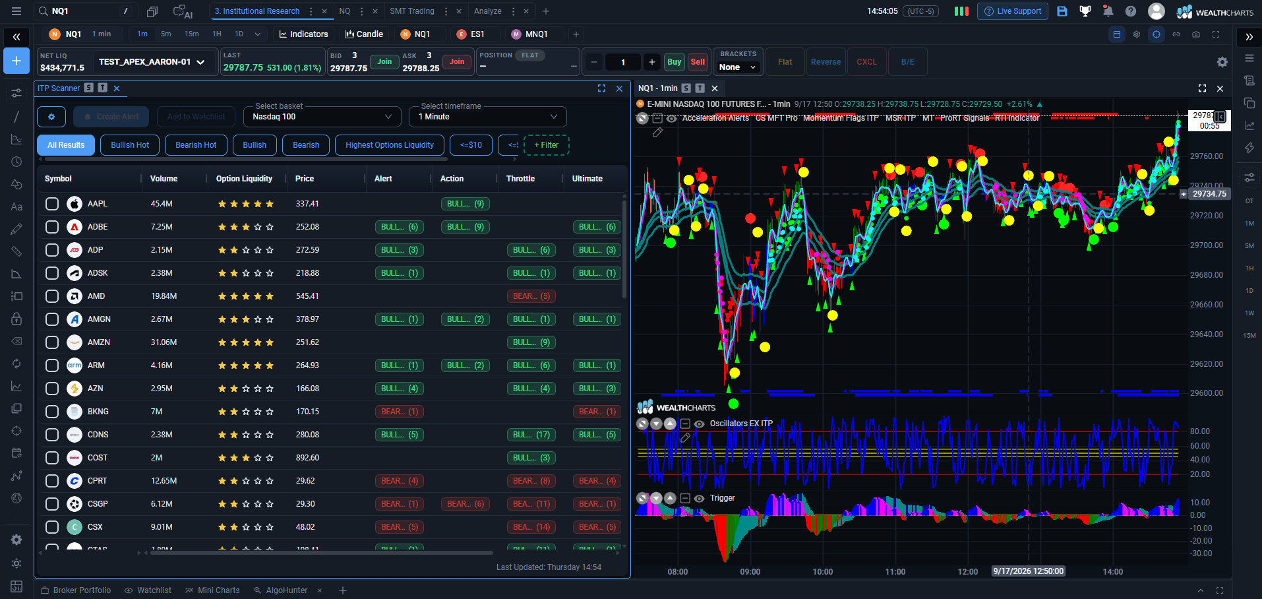Viewport: 1262px width, 599px height.
Task: Select the text annotation tool
Action: [x=16, y=206]
